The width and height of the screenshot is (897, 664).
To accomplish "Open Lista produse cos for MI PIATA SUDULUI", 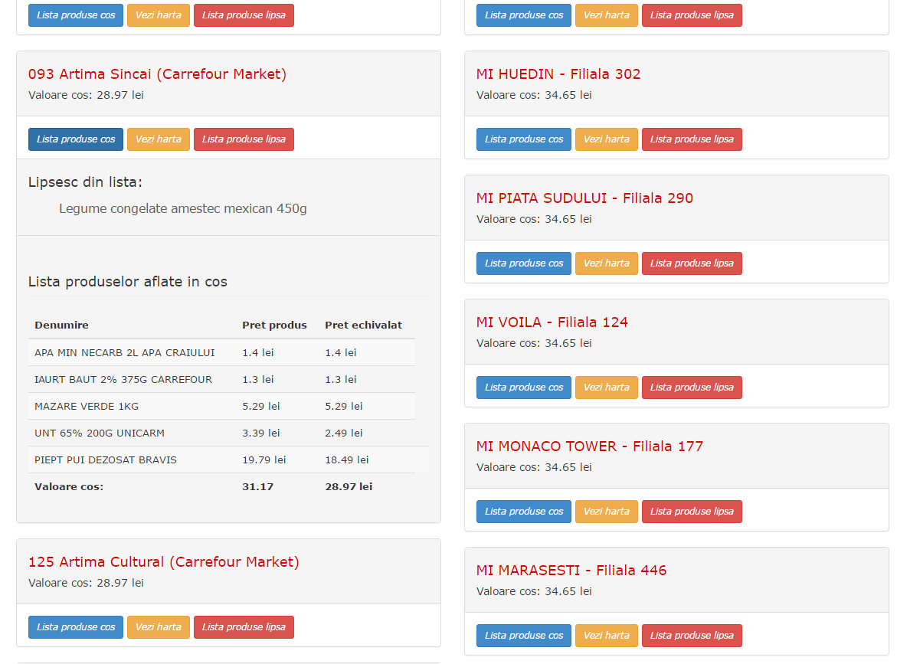I will click(x=523, y=263).
